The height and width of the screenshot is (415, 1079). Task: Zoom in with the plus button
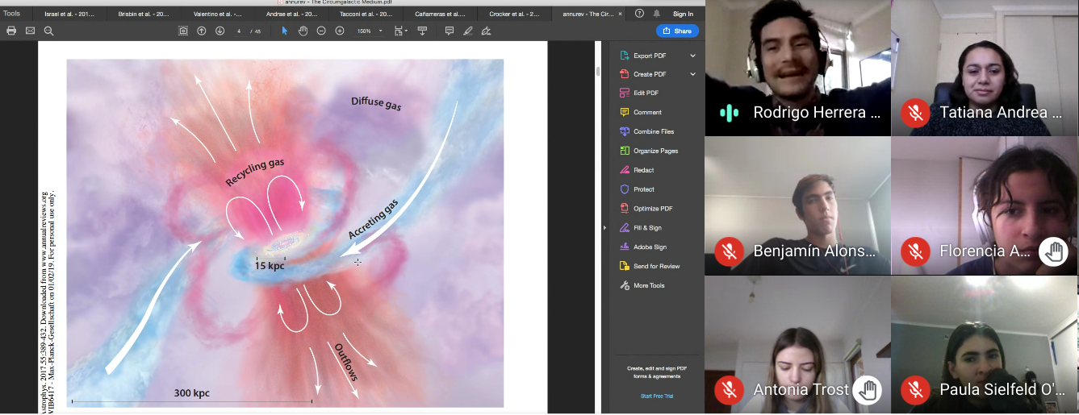pyautogui.click(x=340, y=31)
